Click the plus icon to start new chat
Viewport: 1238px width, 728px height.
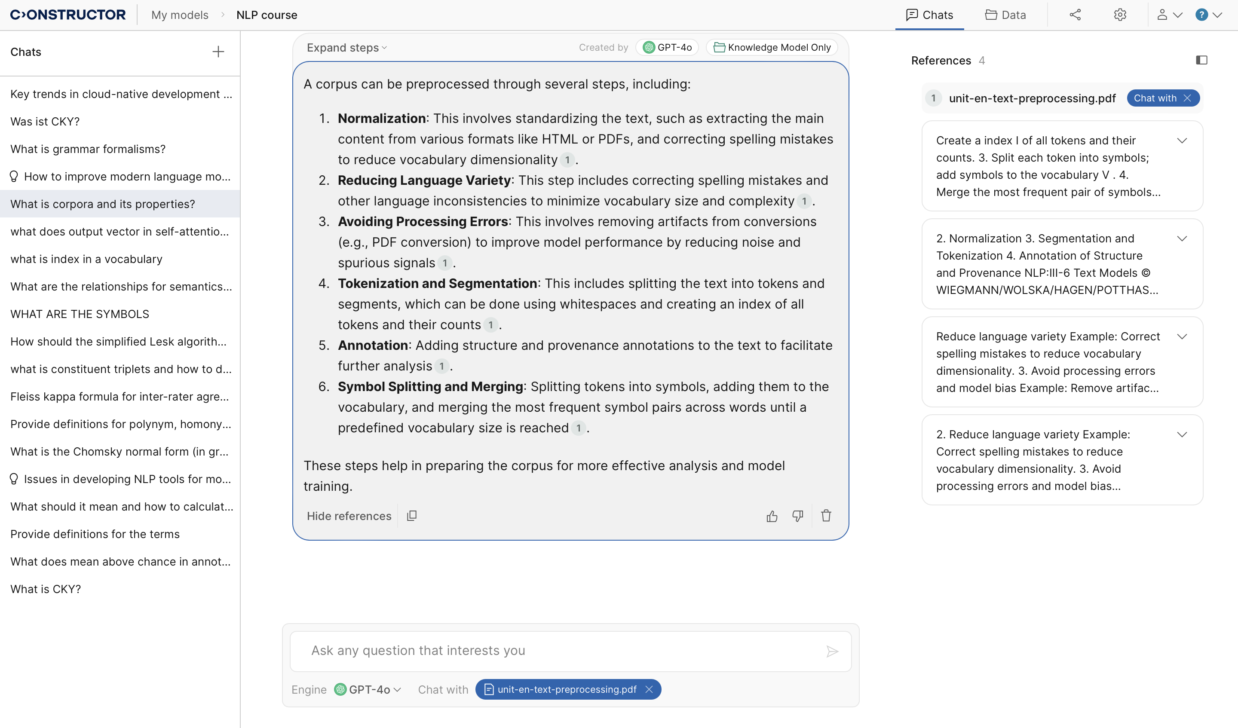click(x=218, y=52)
